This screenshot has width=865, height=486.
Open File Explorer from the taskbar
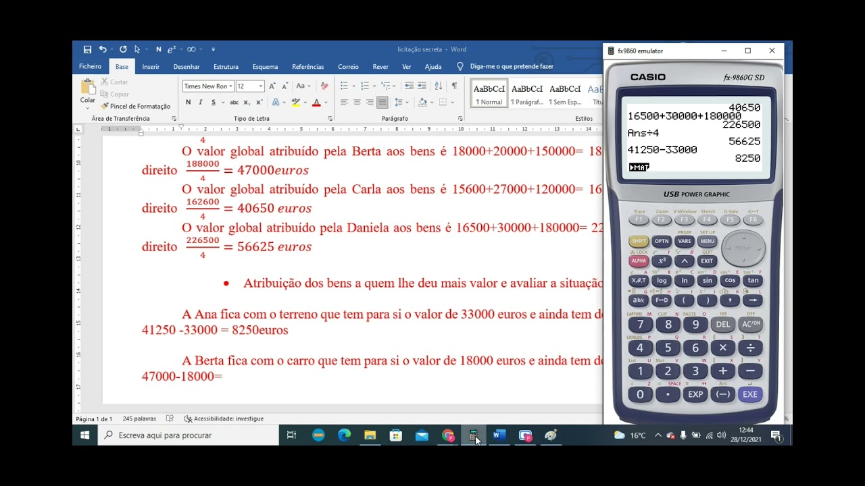[370, 435]
